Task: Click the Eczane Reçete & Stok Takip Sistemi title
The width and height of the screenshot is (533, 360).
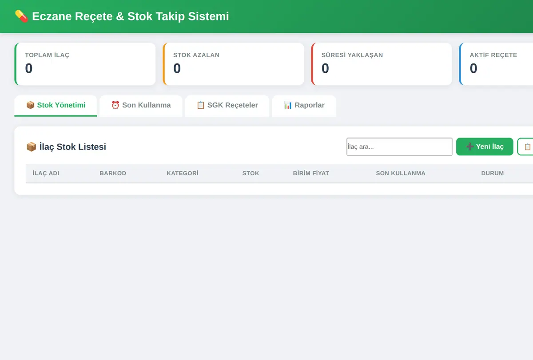Action: [x=131, y=16]
